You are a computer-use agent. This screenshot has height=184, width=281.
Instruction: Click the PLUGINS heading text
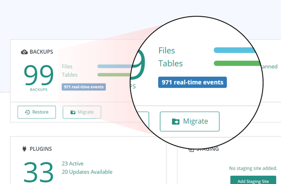41,149
